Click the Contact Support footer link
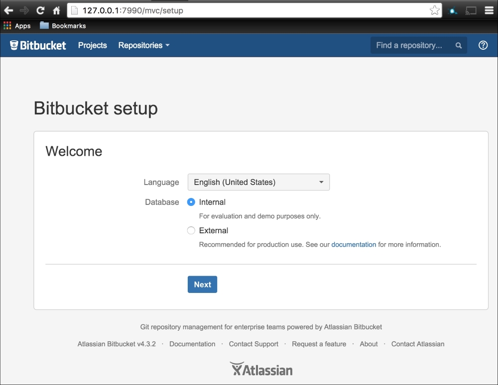 point(253,344)
